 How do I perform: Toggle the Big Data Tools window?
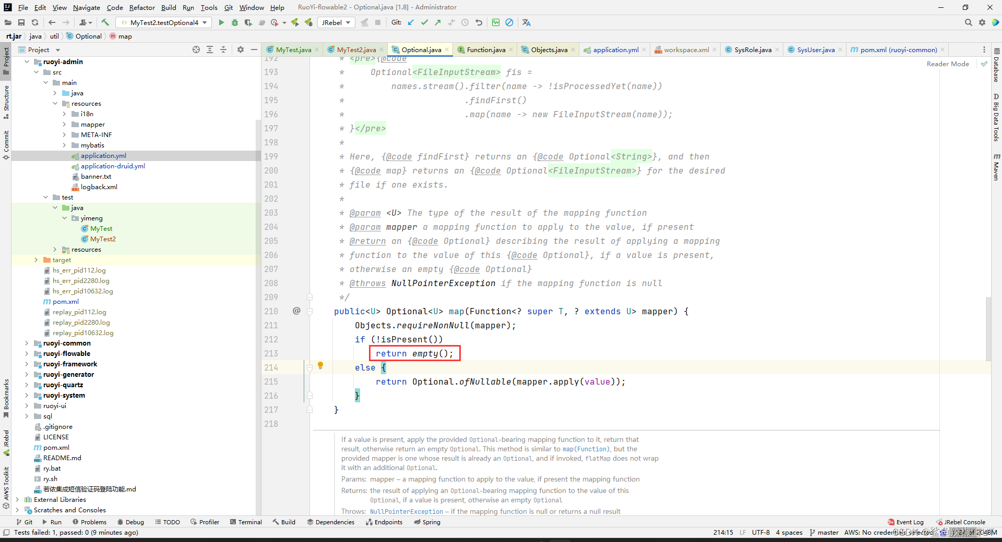tap(996, 118)
